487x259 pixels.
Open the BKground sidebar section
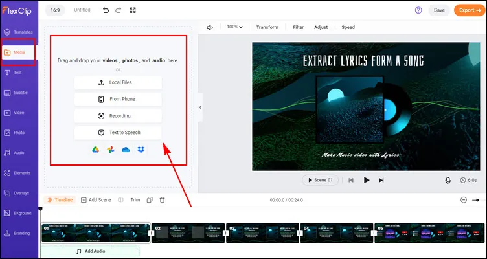(x=19, y=213)
